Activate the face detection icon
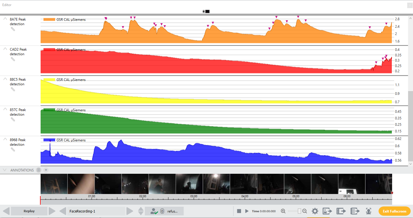This screenshot has height=218, width=413. click(368, 211)
